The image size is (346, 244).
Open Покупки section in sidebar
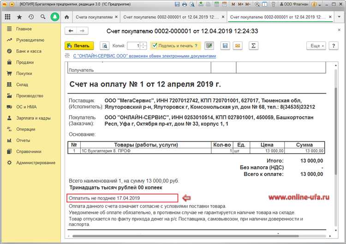pos(30,74)
